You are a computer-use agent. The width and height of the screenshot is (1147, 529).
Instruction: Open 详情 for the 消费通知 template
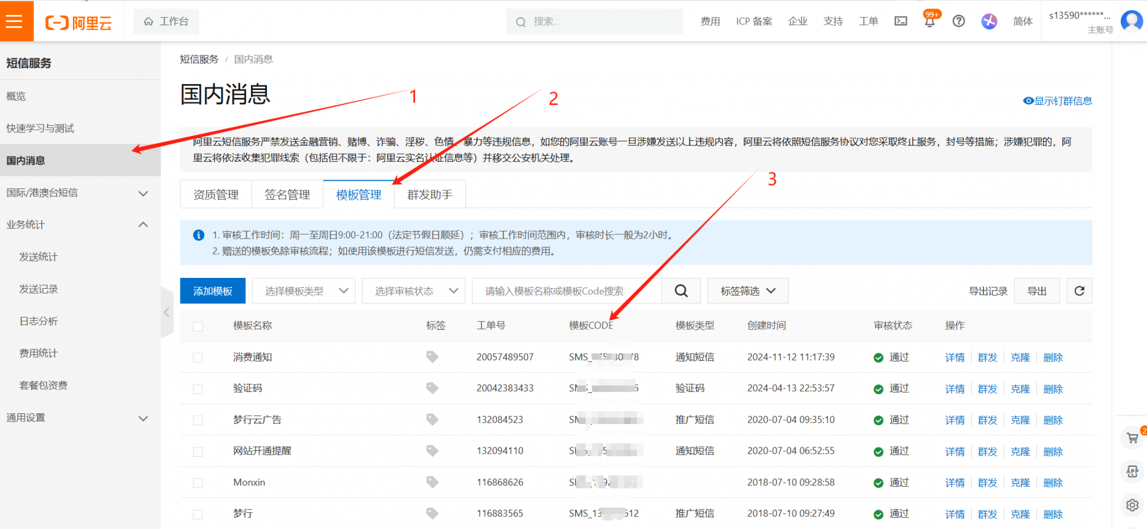click(955, 357)
